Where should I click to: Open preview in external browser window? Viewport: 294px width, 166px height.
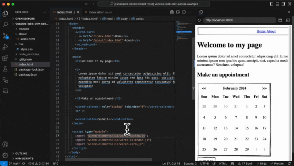click(280, 20)
